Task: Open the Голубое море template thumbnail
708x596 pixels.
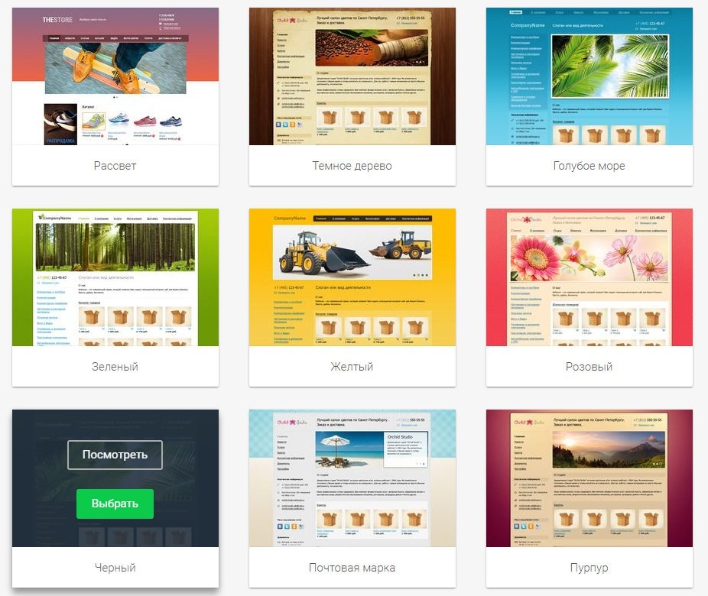Action: point(589,76)
